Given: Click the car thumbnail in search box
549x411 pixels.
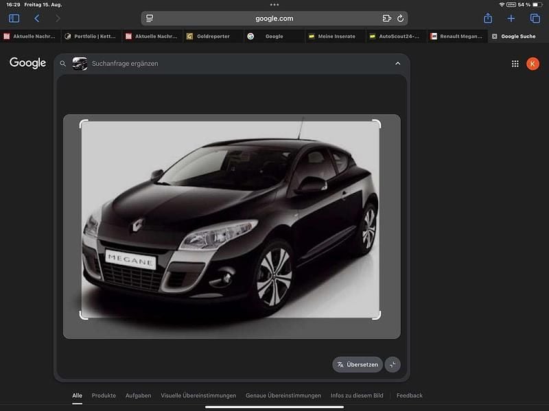Looking at the screenshot, I should coord(80,64).
